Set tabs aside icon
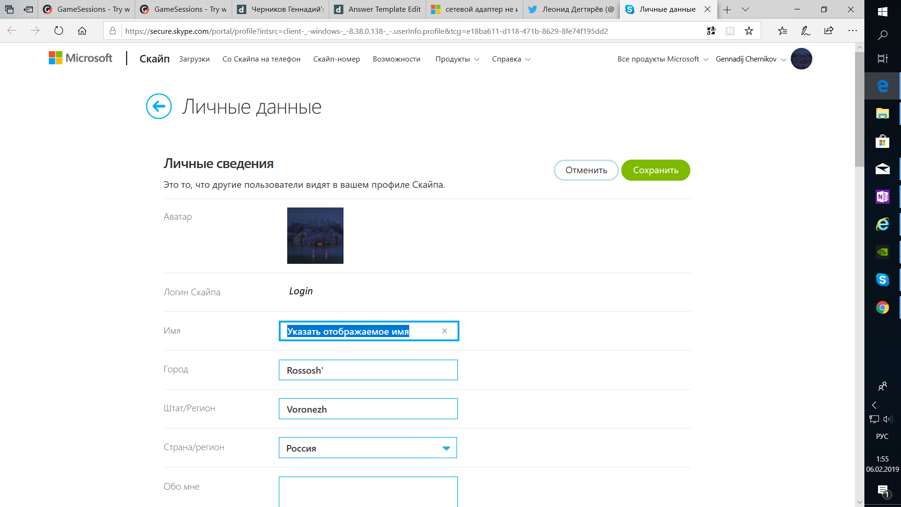The width and height of the screenshot is (901, 507). (29, 9)
